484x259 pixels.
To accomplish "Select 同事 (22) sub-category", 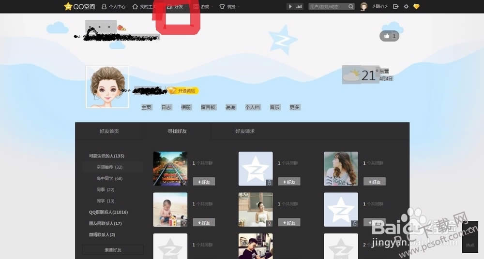I will [105, 189].
